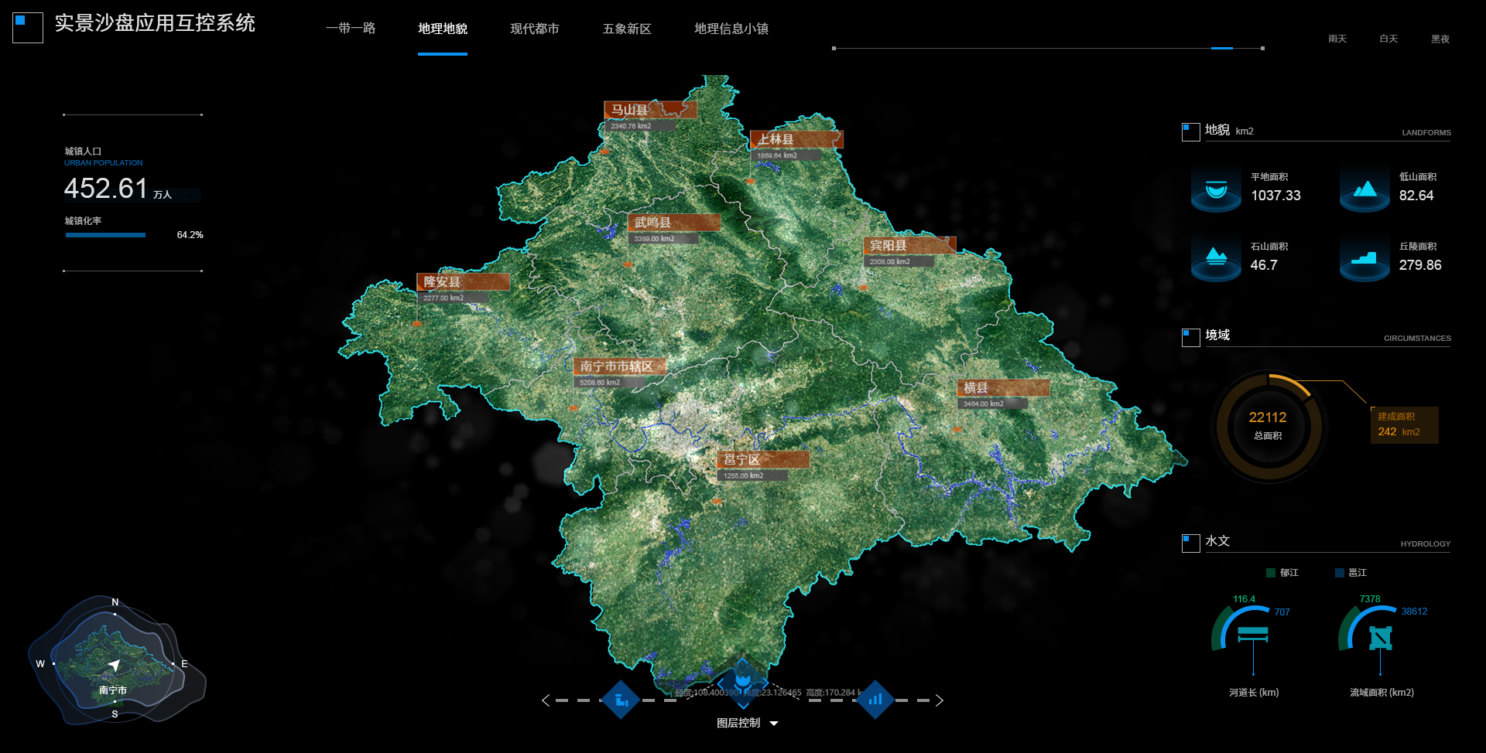Select the 雨天 rainy weather mode
The height and width of the screenshot is (753, 1486).
pyautogui.click(x=1337, y=39)
